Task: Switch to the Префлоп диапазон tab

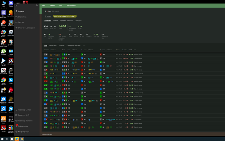Action: point(67,21)
